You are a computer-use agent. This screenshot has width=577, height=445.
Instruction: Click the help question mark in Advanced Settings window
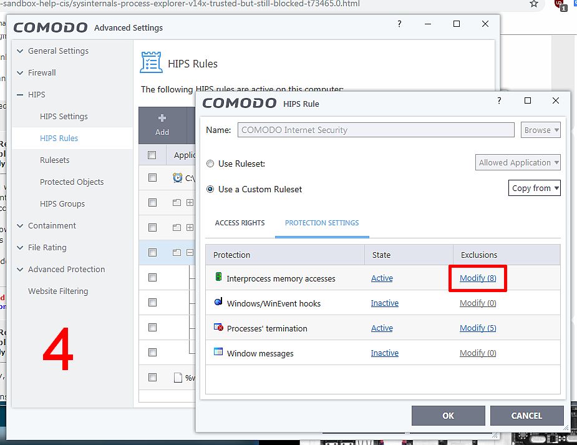399,24
